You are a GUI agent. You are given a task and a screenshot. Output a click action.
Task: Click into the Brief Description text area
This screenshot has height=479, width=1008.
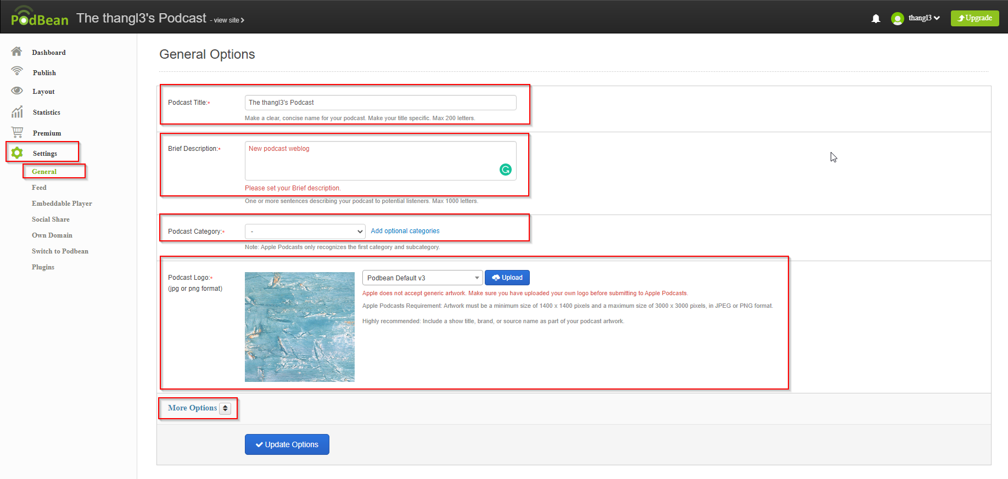click(x=380, y=161)
